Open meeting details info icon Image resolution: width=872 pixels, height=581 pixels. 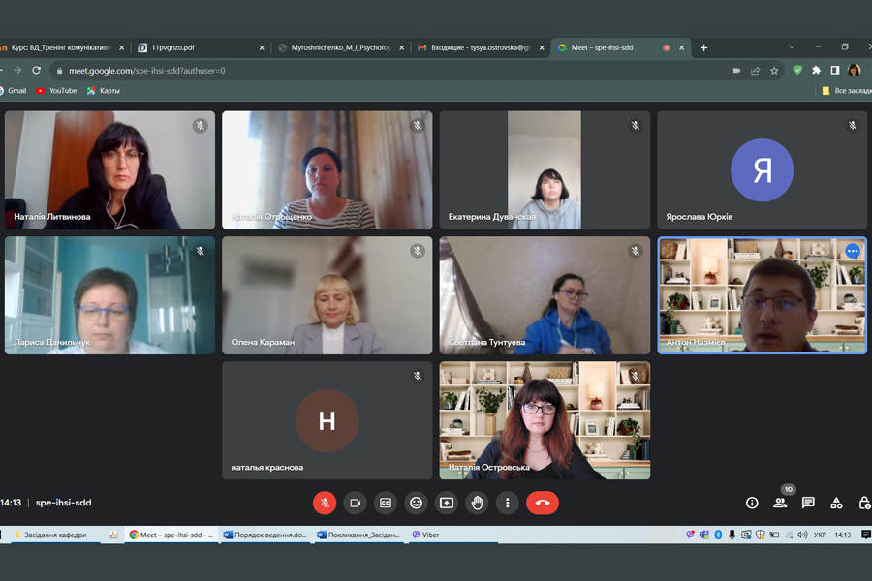pyautogui.click(x=752, y=503)
